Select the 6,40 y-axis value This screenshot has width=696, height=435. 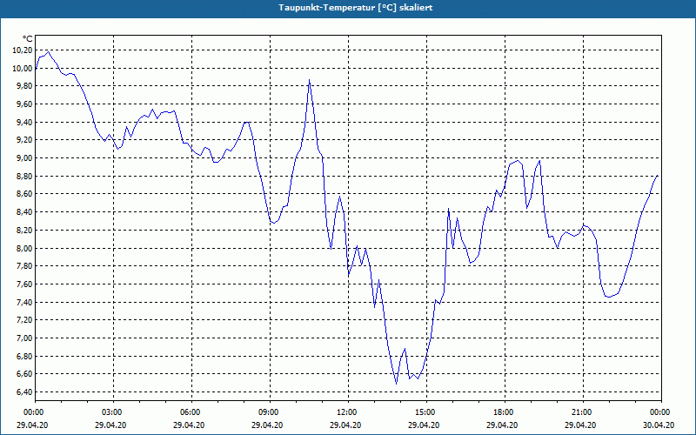tap(24, 392)
